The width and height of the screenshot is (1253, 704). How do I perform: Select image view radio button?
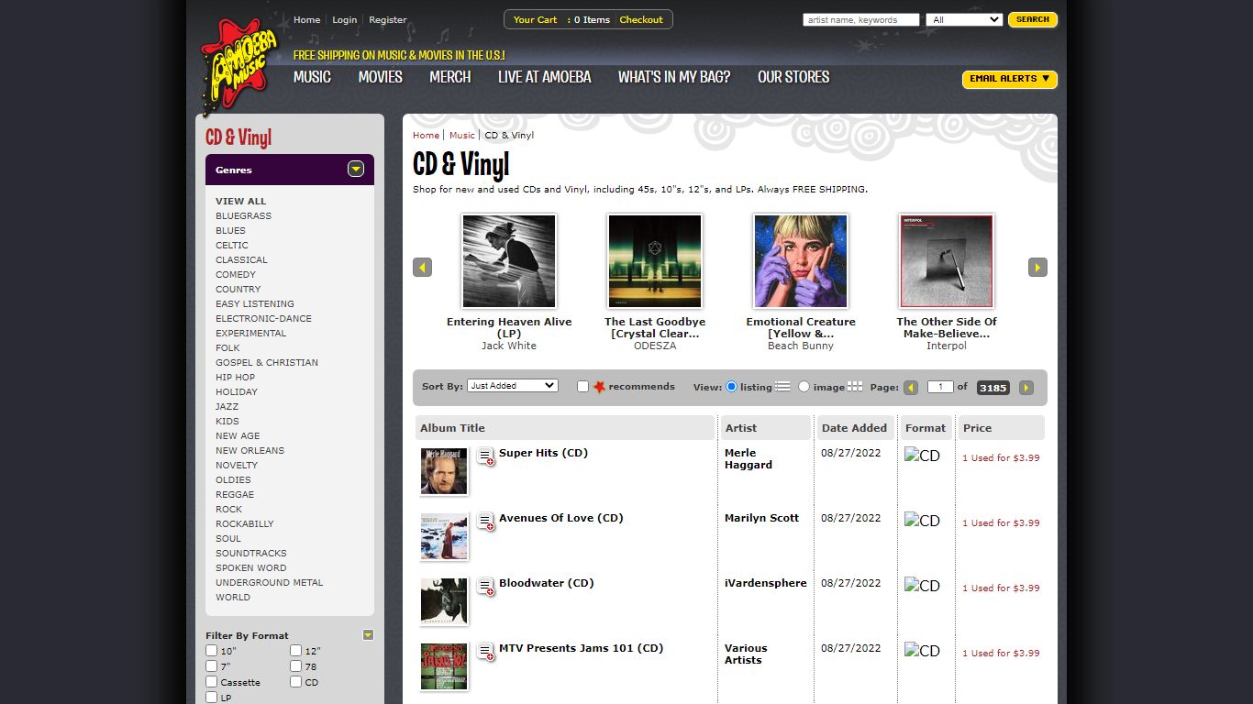(804, 387)
